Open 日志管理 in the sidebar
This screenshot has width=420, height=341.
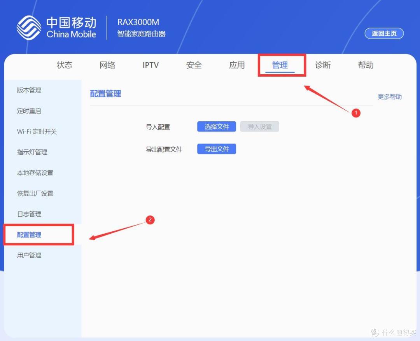[29, 214]
